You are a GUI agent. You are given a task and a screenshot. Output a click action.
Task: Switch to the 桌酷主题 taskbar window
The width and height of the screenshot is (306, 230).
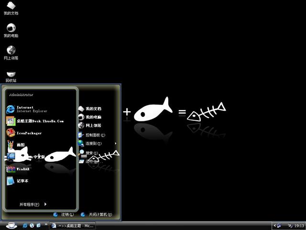(72, 225)
